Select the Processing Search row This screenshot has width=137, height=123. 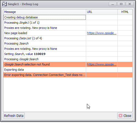click(68, 43)
